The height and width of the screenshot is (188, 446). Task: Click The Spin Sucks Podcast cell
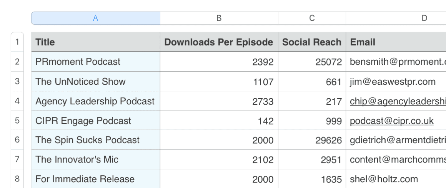95,140
